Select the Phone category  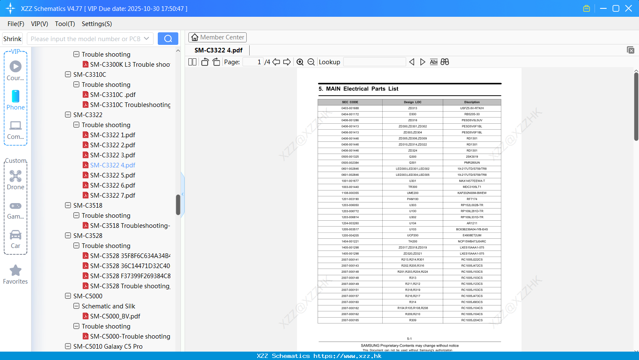pyautogui.click(x=16, y=100)
